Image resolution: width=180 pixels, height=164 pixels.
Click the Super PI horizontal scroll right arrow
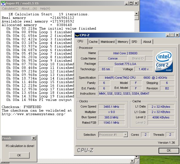[x=132, y=161]
